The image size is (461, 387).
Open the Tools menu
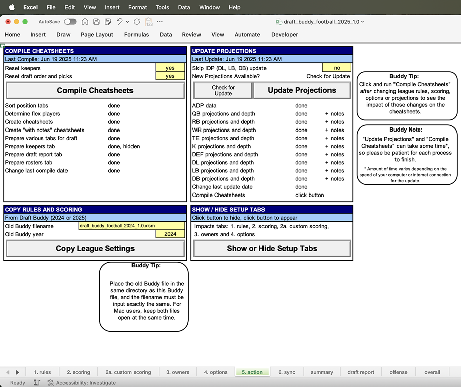point(162,7)
